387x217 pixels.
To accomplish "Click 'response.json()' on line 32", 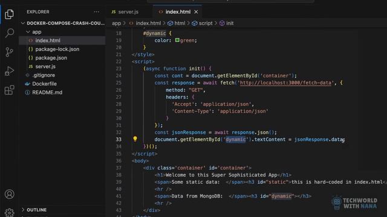I will 254,133.
